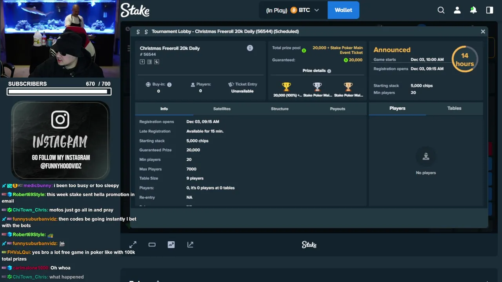The width and height of the screenshot is (502, 282).
Task: Click the Unavailable Ticket Entry text
Action: coord(242,91)
